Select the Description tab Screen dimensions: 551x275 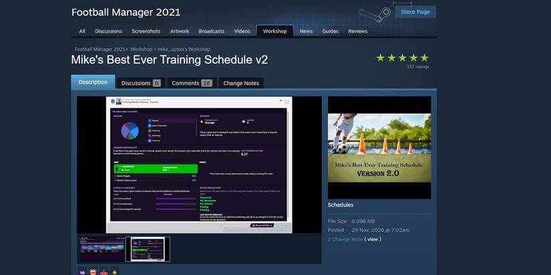pos(93,82)
